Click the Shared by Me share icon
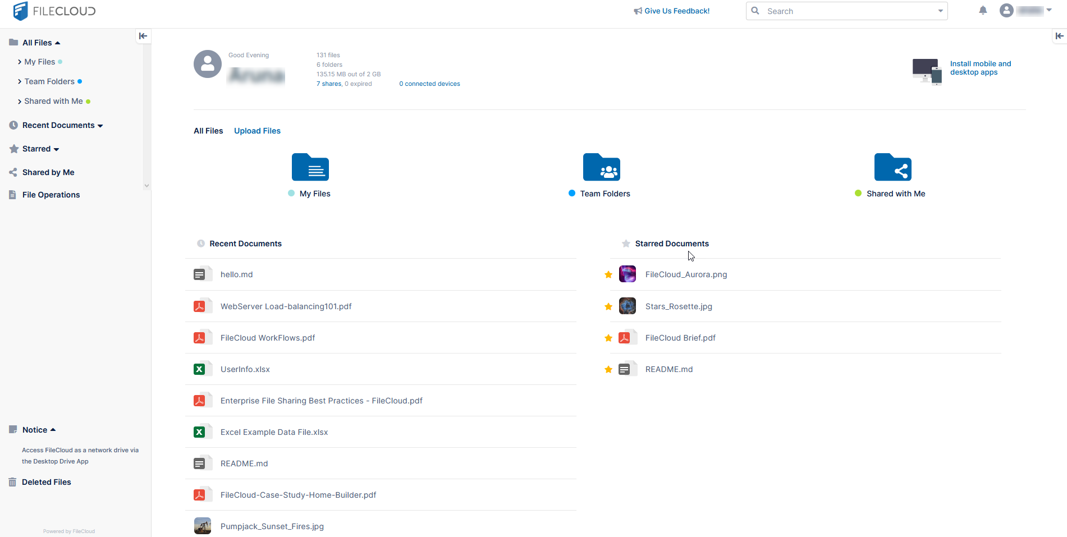 pos(13,172)
